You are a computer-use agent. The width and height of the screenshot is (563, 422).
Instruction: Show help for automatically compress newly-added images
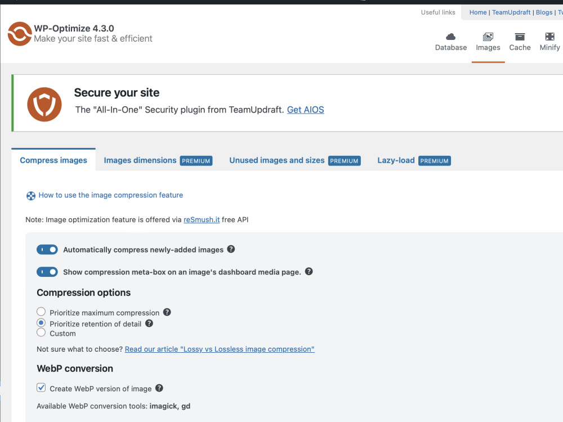(x=231, y=249)
